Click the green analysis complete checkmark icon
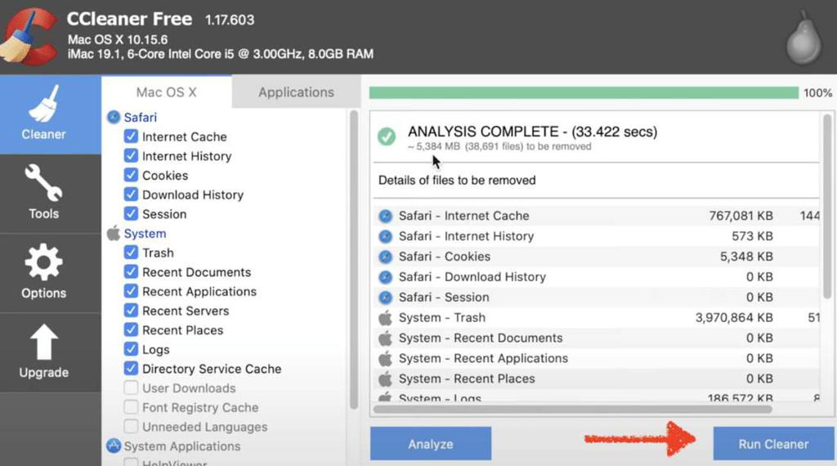The image size is (837, 466). click(x=387, y=137)
